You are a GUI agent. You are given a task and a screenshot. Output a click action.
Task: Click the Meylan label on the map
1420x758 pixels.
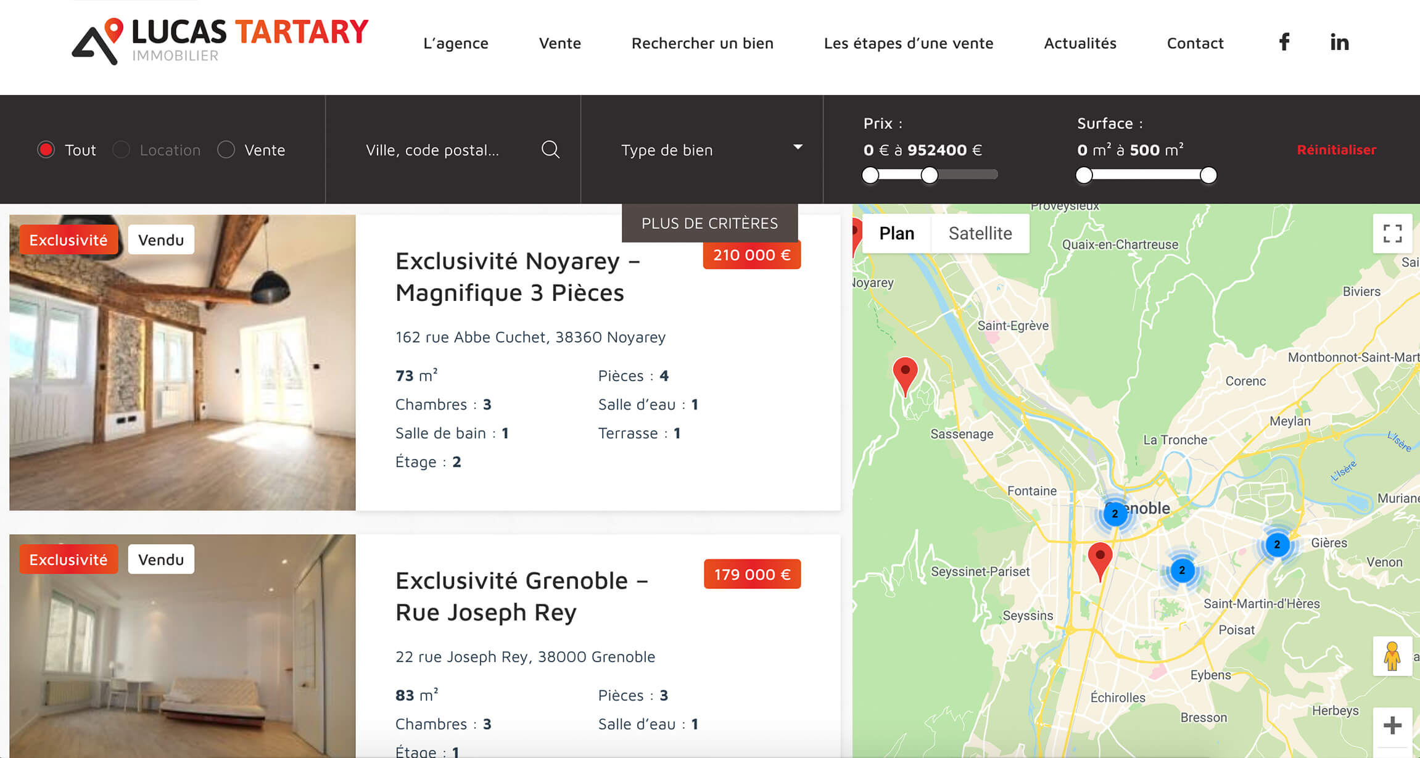[1290, 421]
